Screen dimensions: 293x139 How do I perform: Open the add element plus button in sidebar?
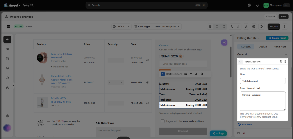[x=7, y=39]
